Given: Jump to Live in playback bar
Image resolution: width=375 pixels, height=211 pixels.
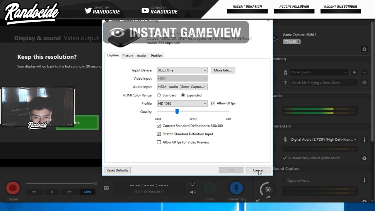Looking at the screenshot, I should point(87,192).
